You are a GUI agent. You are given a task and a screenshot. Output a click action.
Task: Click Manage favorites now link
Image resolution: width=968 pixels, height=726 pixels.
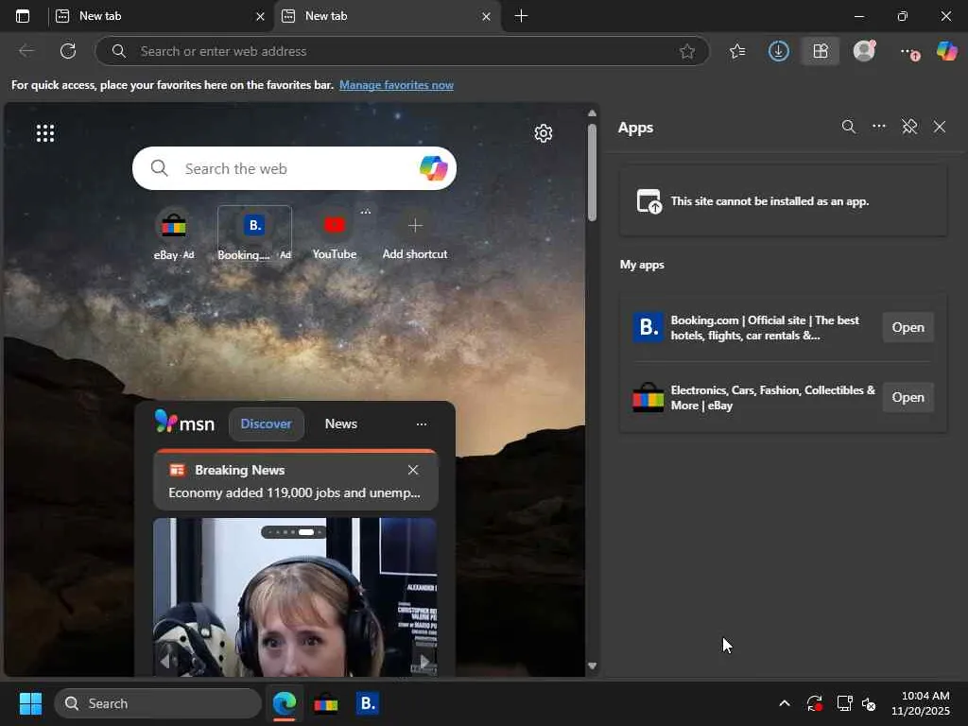(396, 85)
